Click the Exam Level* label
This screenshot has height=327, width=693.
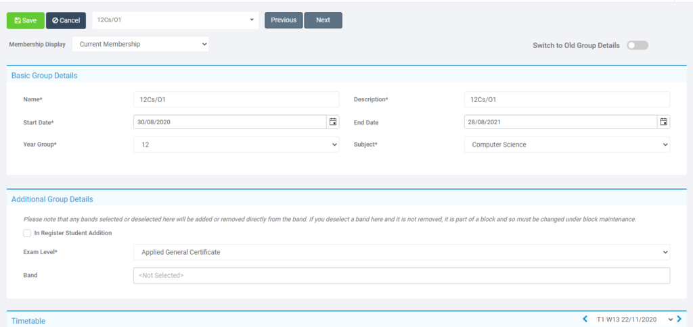39,253
